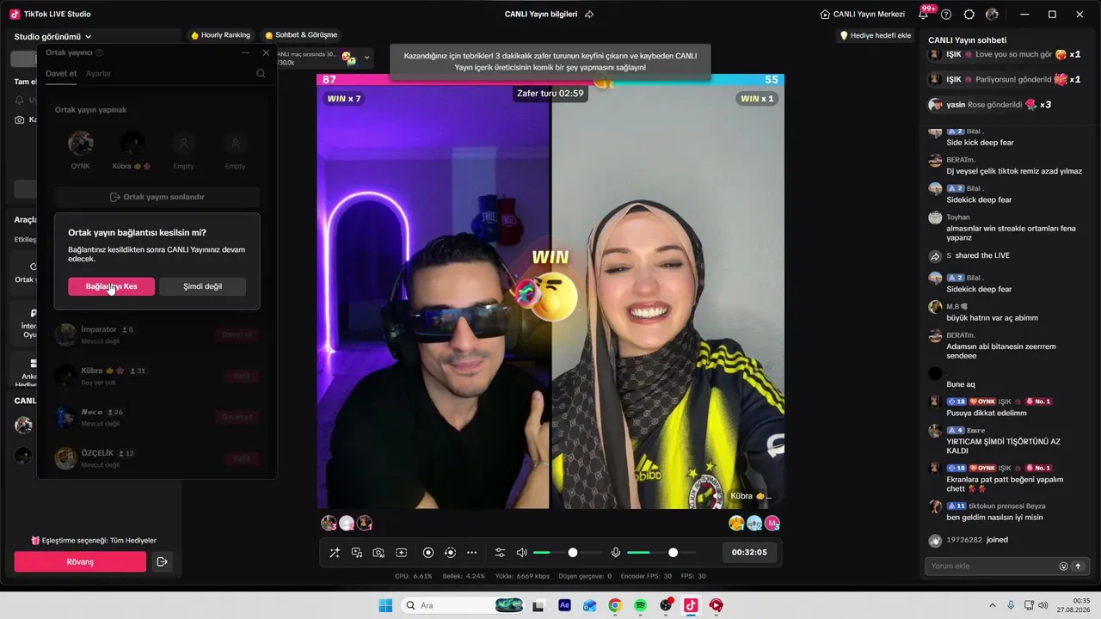Click the 00:32:05 live timer
The width and height of the screenshot is (1101, 619).
(749, 553)
